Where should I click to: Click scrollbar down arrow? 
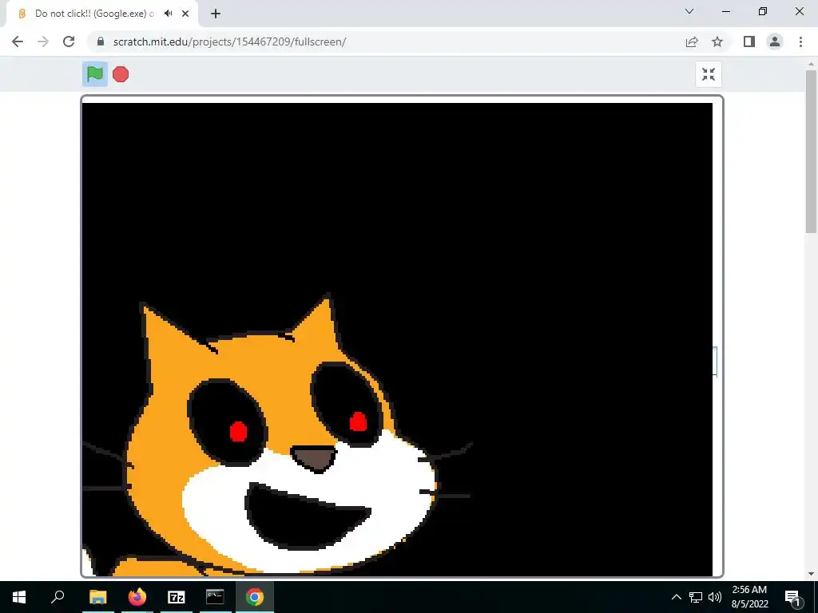[811, 574]
